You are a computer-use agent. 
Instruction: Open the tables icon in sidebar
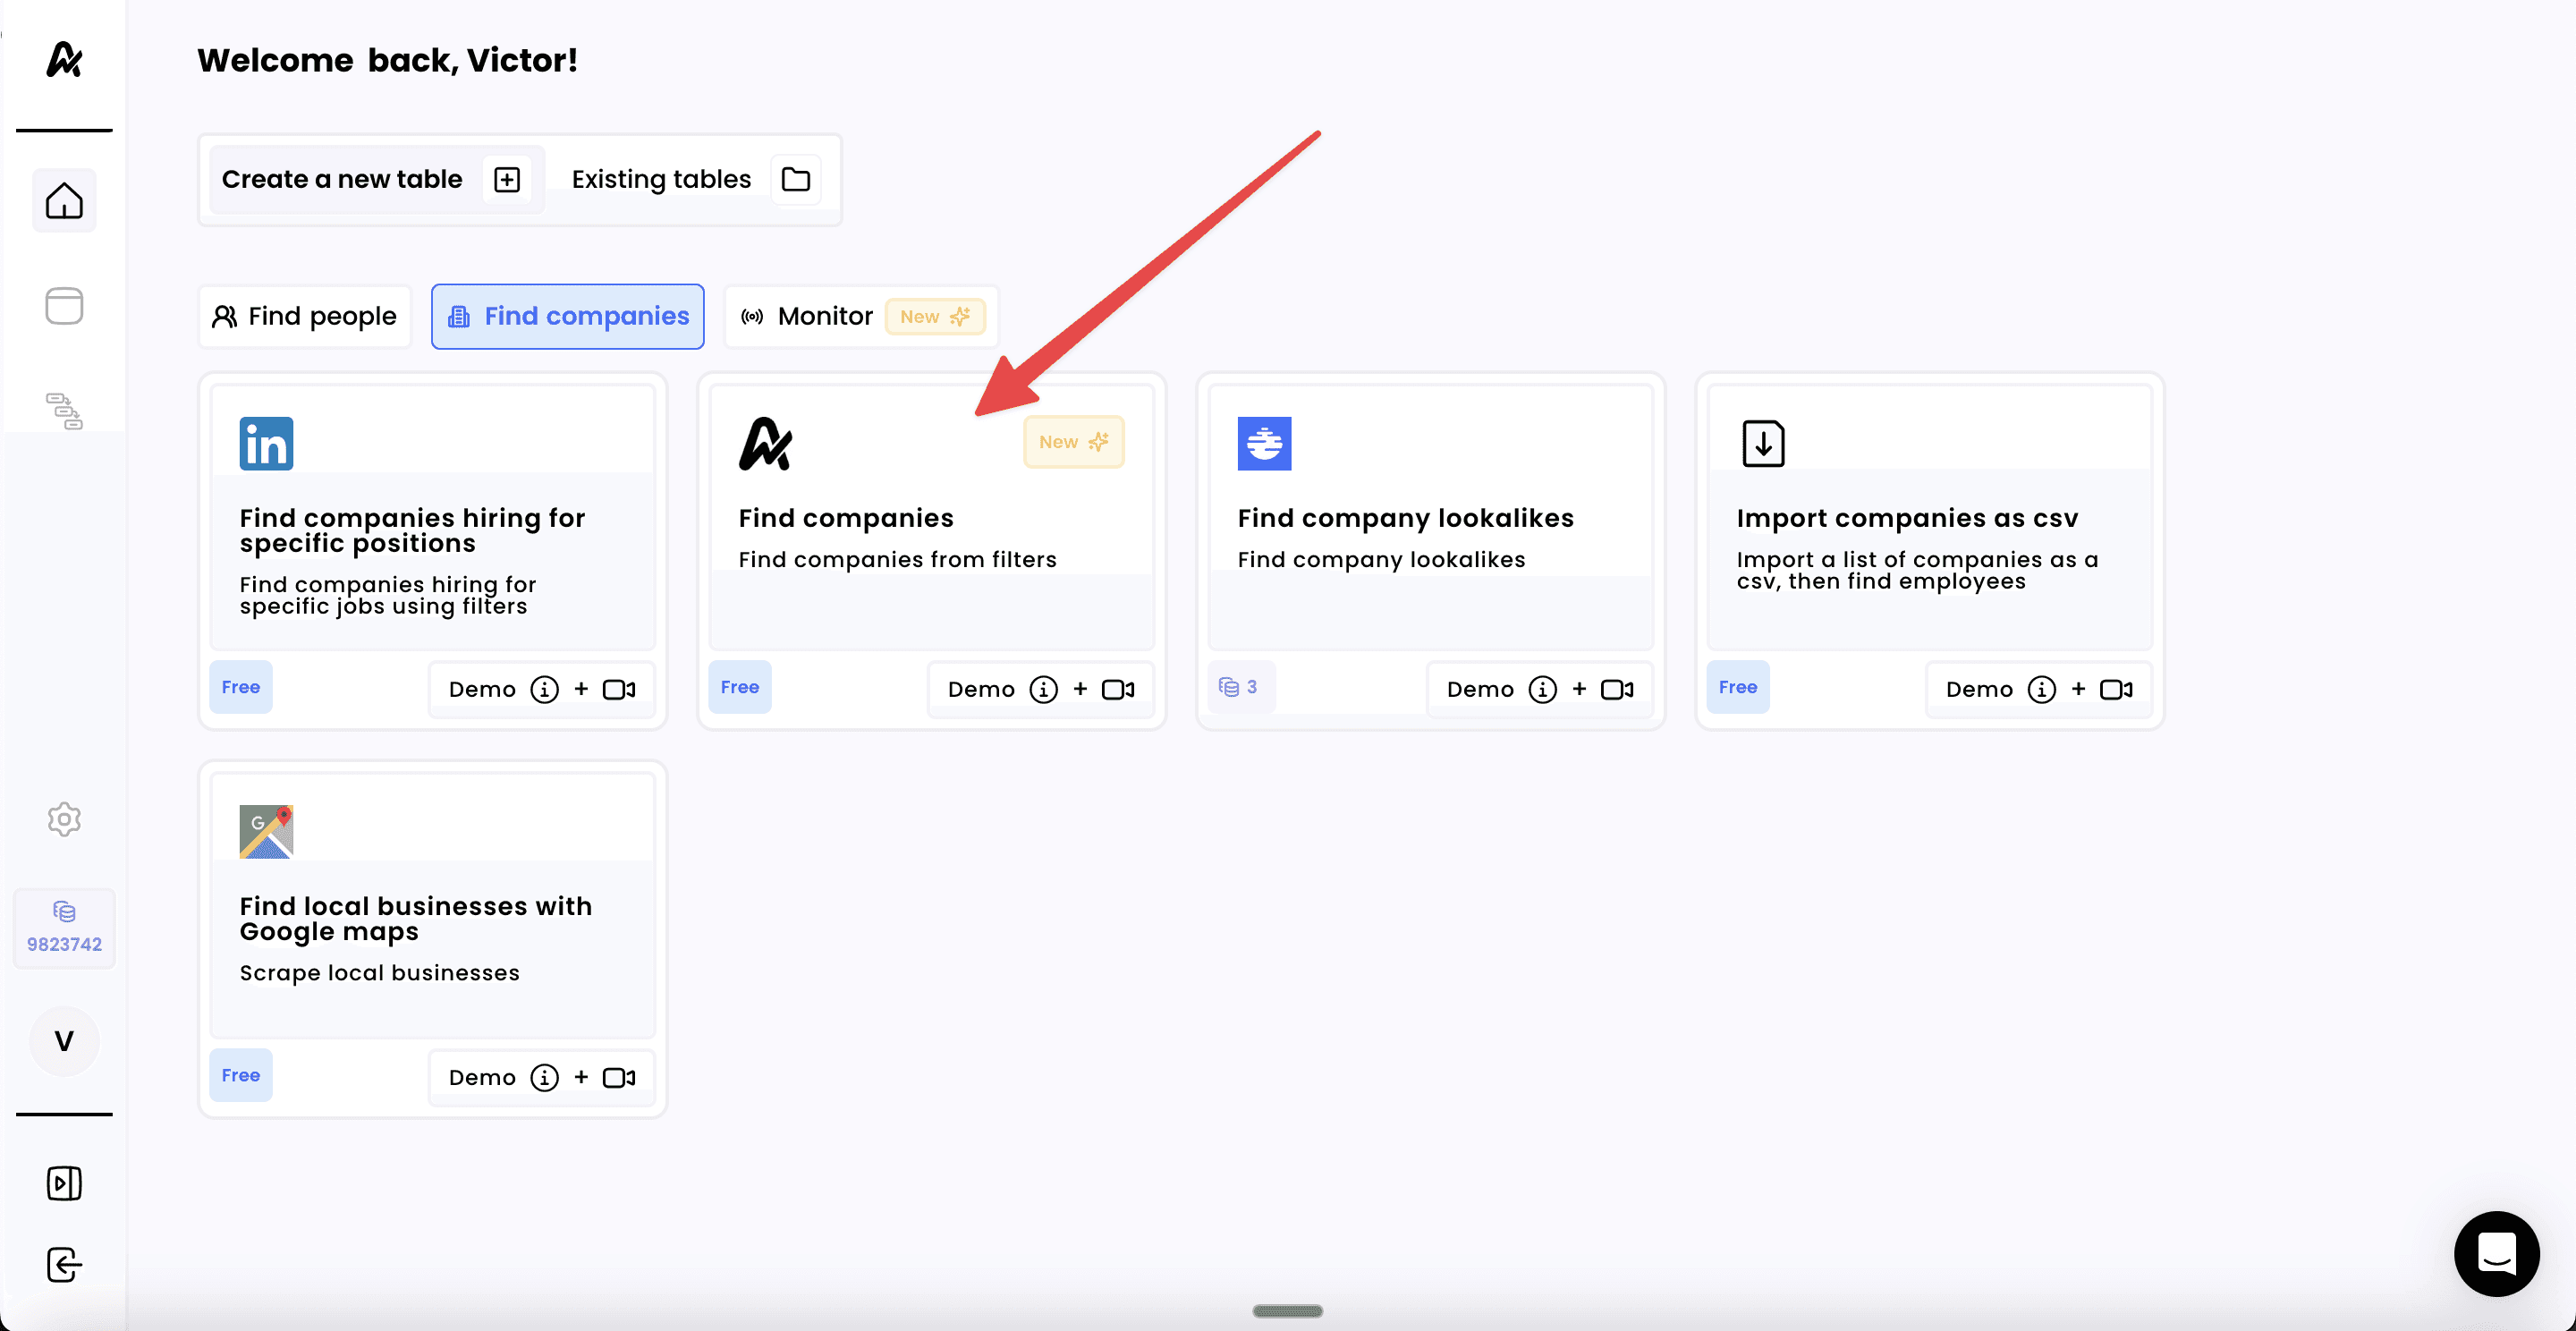tap(64, 306)
